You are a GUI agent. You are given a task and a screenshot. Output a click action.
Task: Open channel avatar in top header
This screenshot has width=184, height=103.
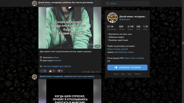(34, 3)
